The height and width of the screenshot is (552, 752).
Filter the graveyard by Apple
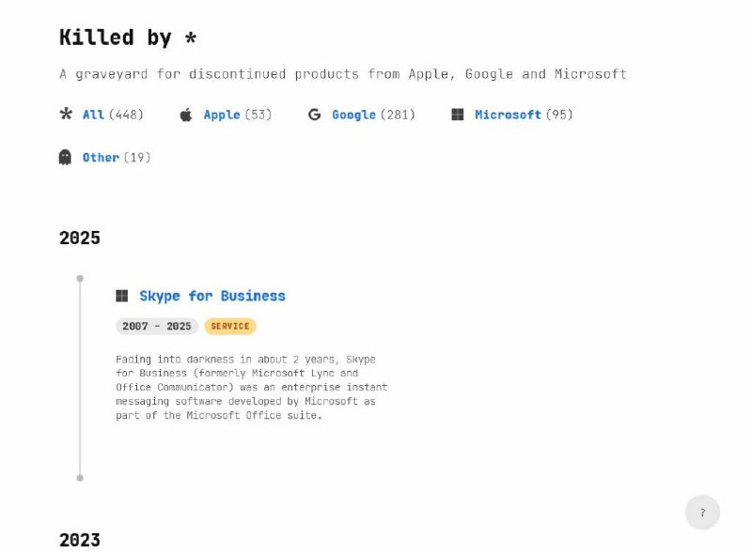[x=222, y=115]
